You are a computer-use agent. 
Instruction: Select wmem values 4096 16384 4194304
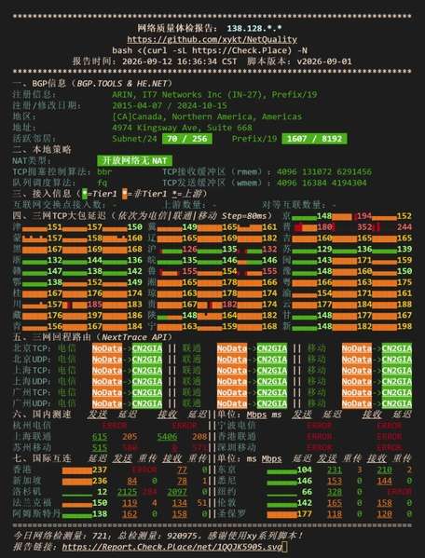click(322, 183)
